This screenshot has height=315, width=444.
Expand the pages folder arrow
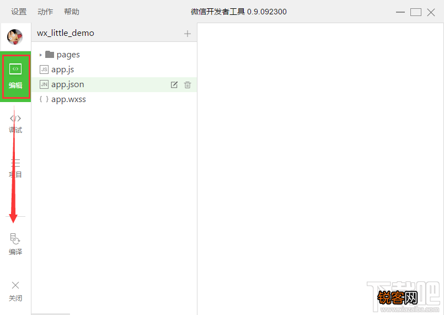(40, 55)
